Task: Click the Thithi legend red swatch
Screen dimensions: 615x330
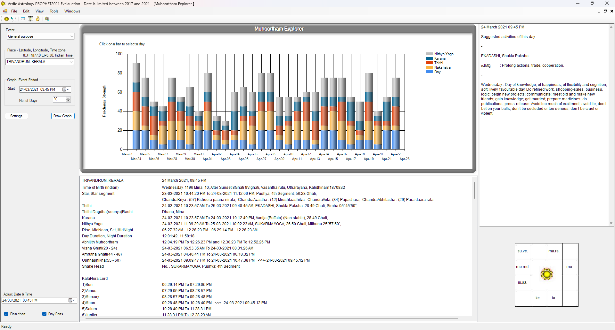Action: tap(429, 63)
